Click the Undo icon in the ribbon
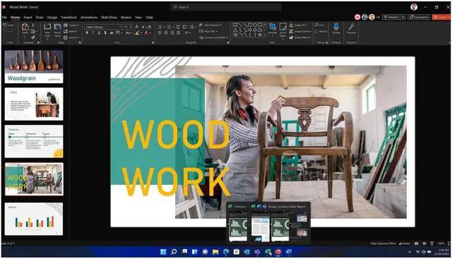The height and width of the screenshot is (259, 452). tap(5, 25)
